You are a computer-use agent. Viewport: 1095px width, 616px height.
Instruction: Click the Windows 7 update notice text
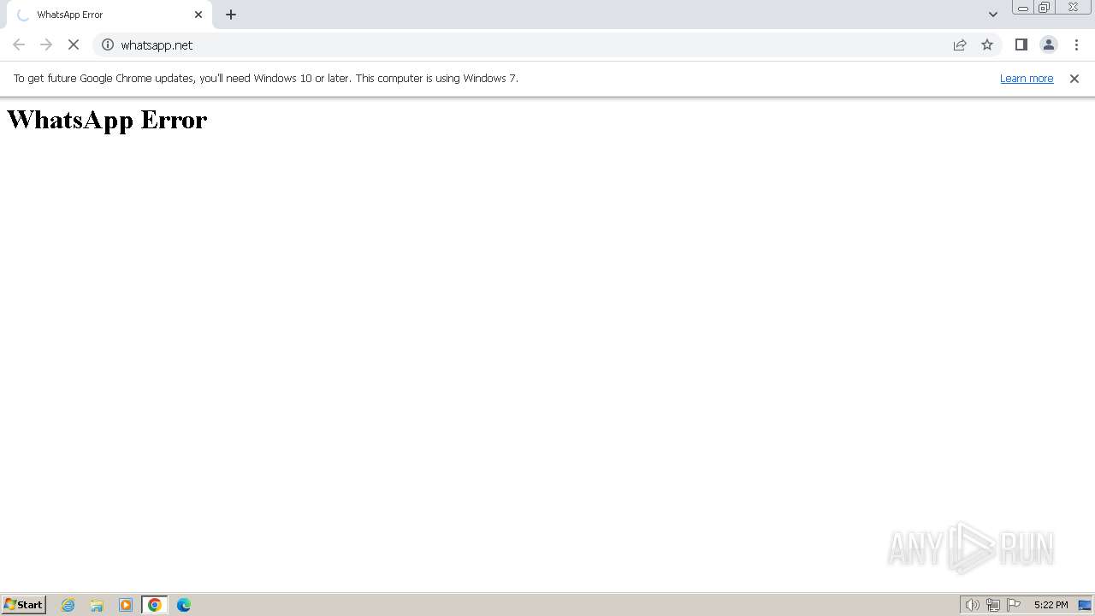[266, 78]
